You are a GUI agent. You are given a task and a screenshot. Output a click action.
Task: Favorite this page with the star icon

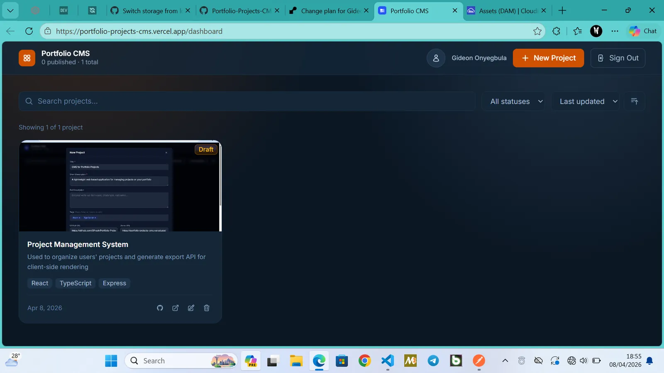(537, 31)
